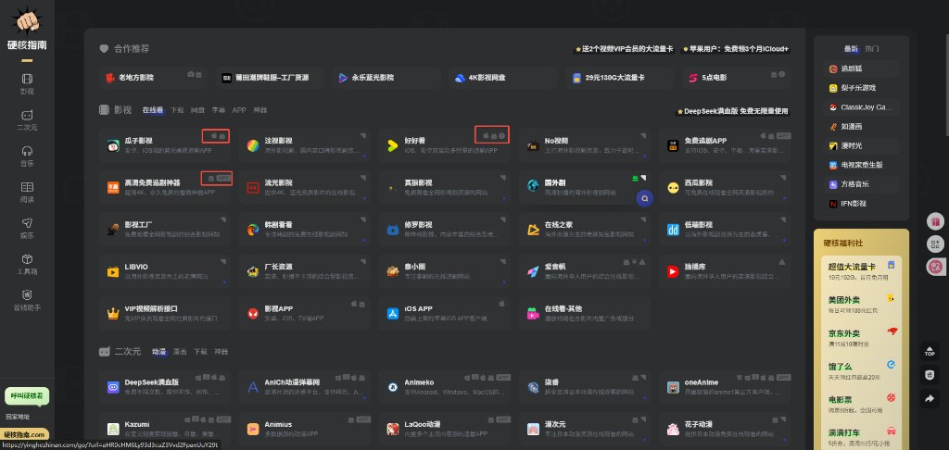Jump back to TOP of page

(x=930, y=352)
